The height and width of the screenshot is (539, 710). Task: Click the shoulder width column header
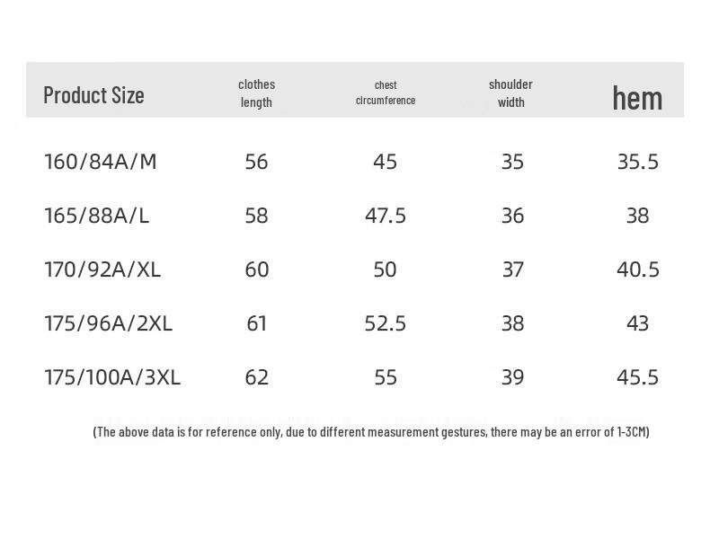tap(510, 93)
